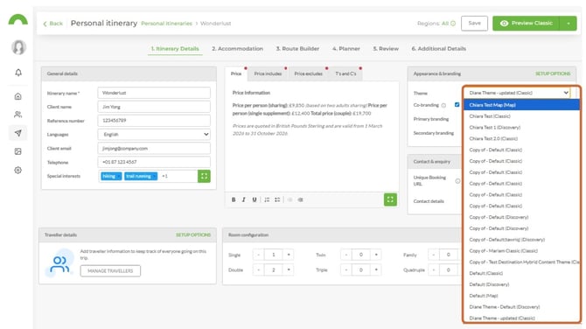This screenshot has height=329, width=586.
Task: Toggle underline in the price editor toolbar
Action: click(x=255, y=199)
